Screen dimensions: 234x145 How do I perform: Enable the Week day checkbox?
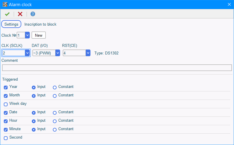click(6, 104)
